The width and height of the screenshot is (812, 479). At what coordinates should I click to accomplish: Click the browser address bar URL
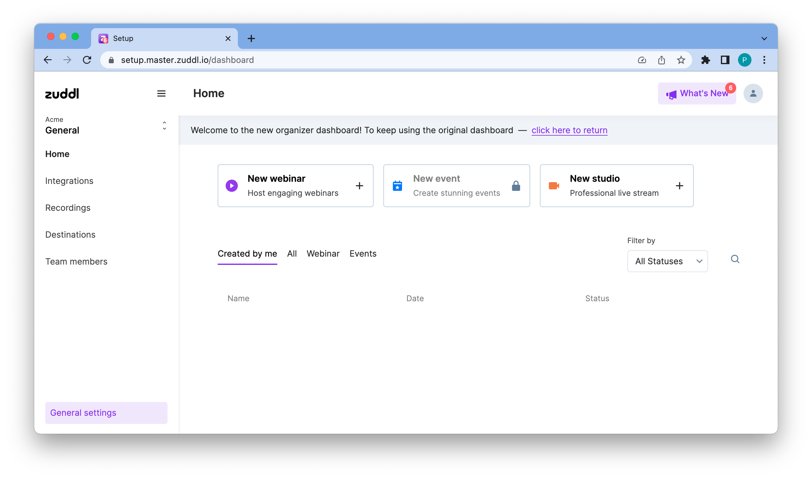point(187,60)
